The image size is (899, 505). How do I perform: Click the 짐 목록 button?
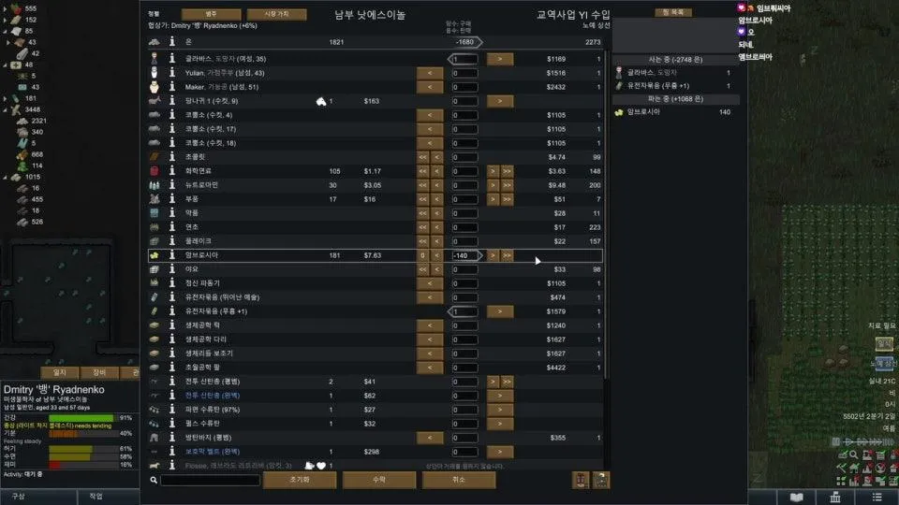tap(673, 12)
